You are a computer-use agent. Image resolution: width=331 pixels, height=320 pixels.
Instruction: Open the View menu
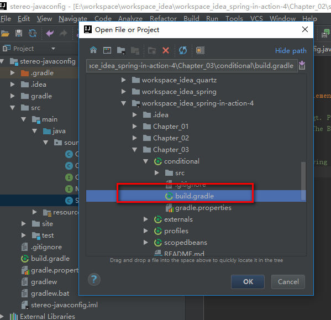44,19
